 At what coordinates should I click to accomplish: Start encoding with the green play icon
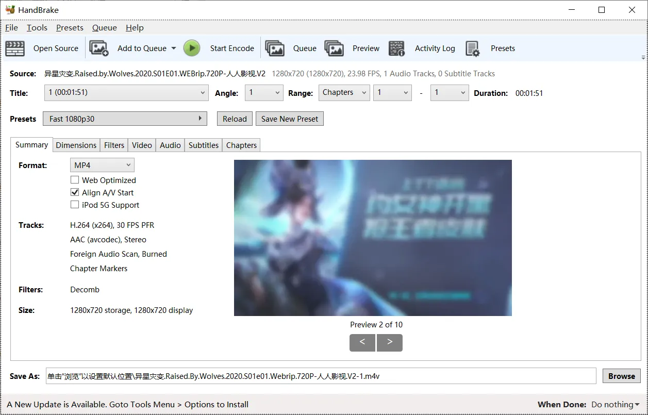click(192, 48)
